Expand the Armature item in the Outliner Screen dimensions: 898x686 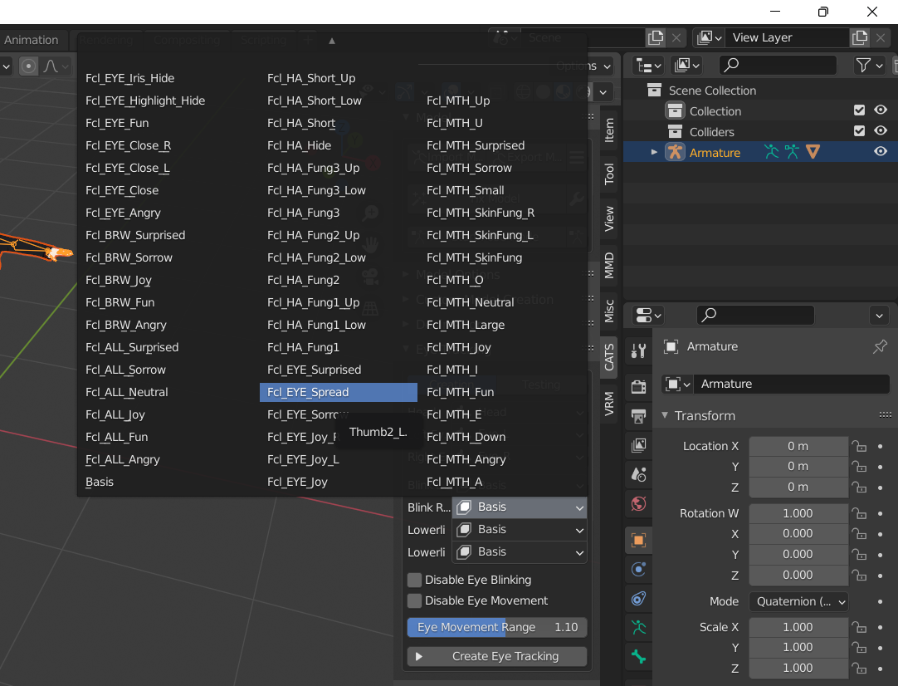pyautogui.click(x=654, y=152)
